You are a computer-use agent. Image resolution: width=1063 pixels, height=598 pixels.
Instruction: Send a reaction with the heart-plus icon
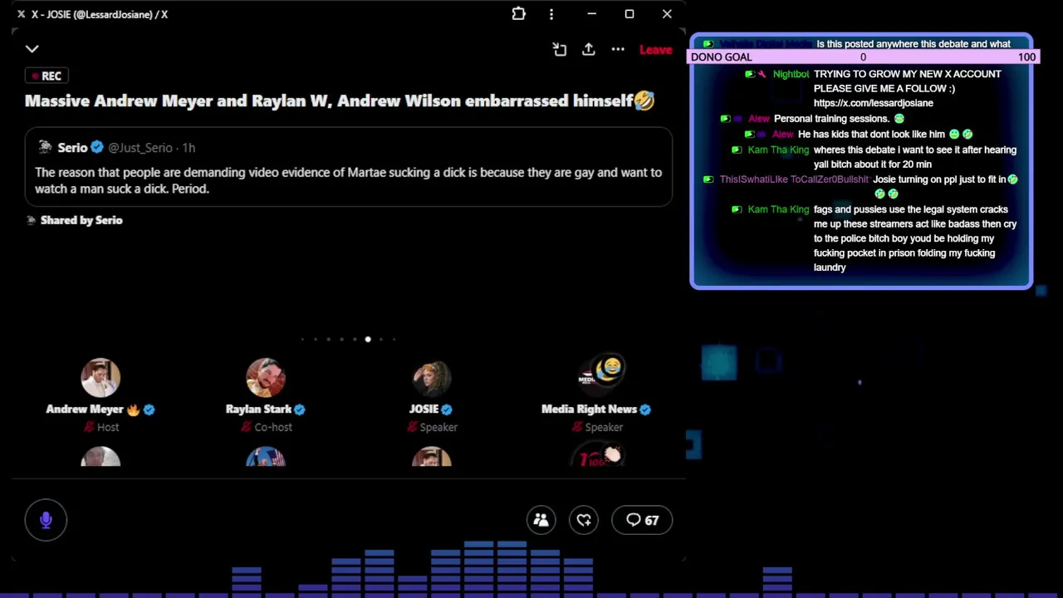point(584,520)
